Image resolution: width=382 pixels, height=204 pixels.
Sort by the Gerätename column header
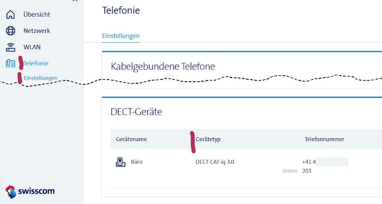pyautogui.click(x=131, y=139)
